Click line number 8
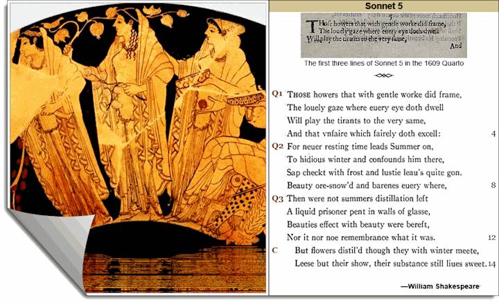The image size is (499, 303). point(493,185)
